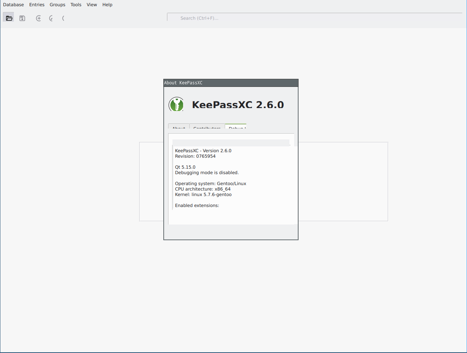Viewport: 467px width, 353px height.
Task: Open the Tools menu
Action: (76, 4)
